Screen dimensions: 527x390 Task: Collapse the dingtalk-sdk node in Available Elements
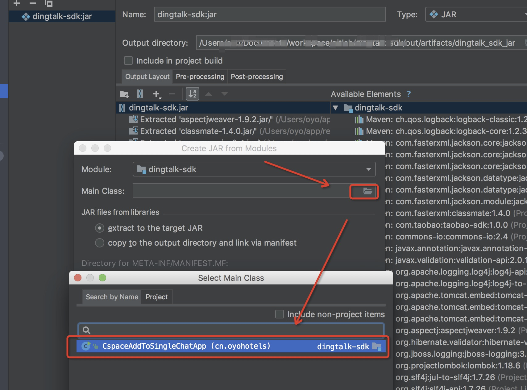[335, 107]
